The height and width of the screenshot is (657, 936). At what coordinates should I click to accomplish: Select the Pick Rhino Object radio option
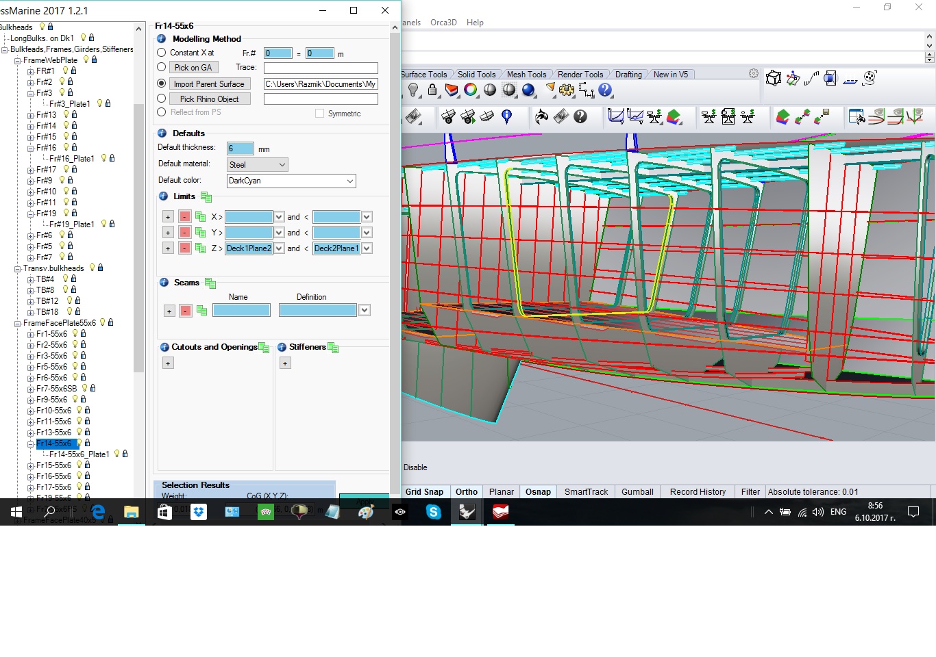click(x=162, y=99)
